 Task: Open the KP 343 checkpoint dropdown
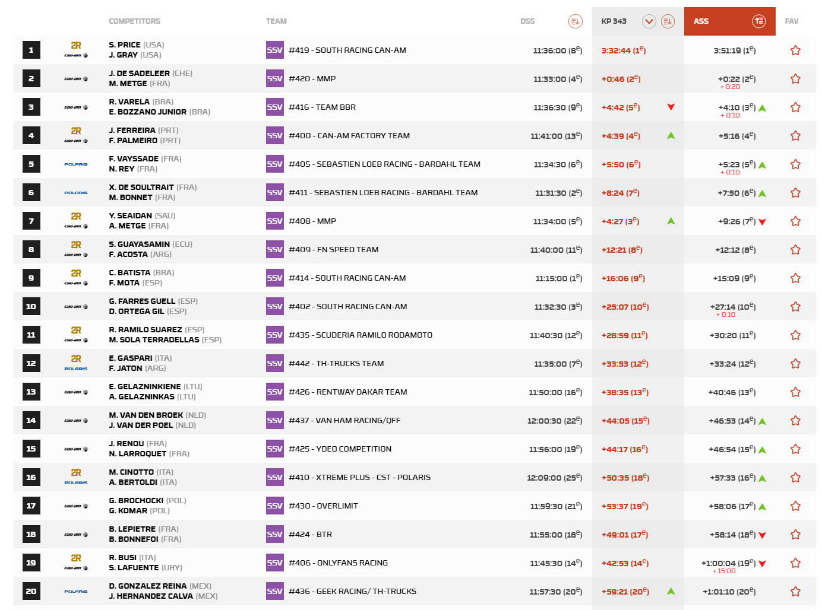click(649, 21)
